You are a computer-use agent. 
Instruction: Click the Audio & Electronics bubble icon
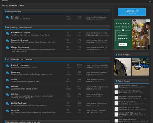click(7, 104)
